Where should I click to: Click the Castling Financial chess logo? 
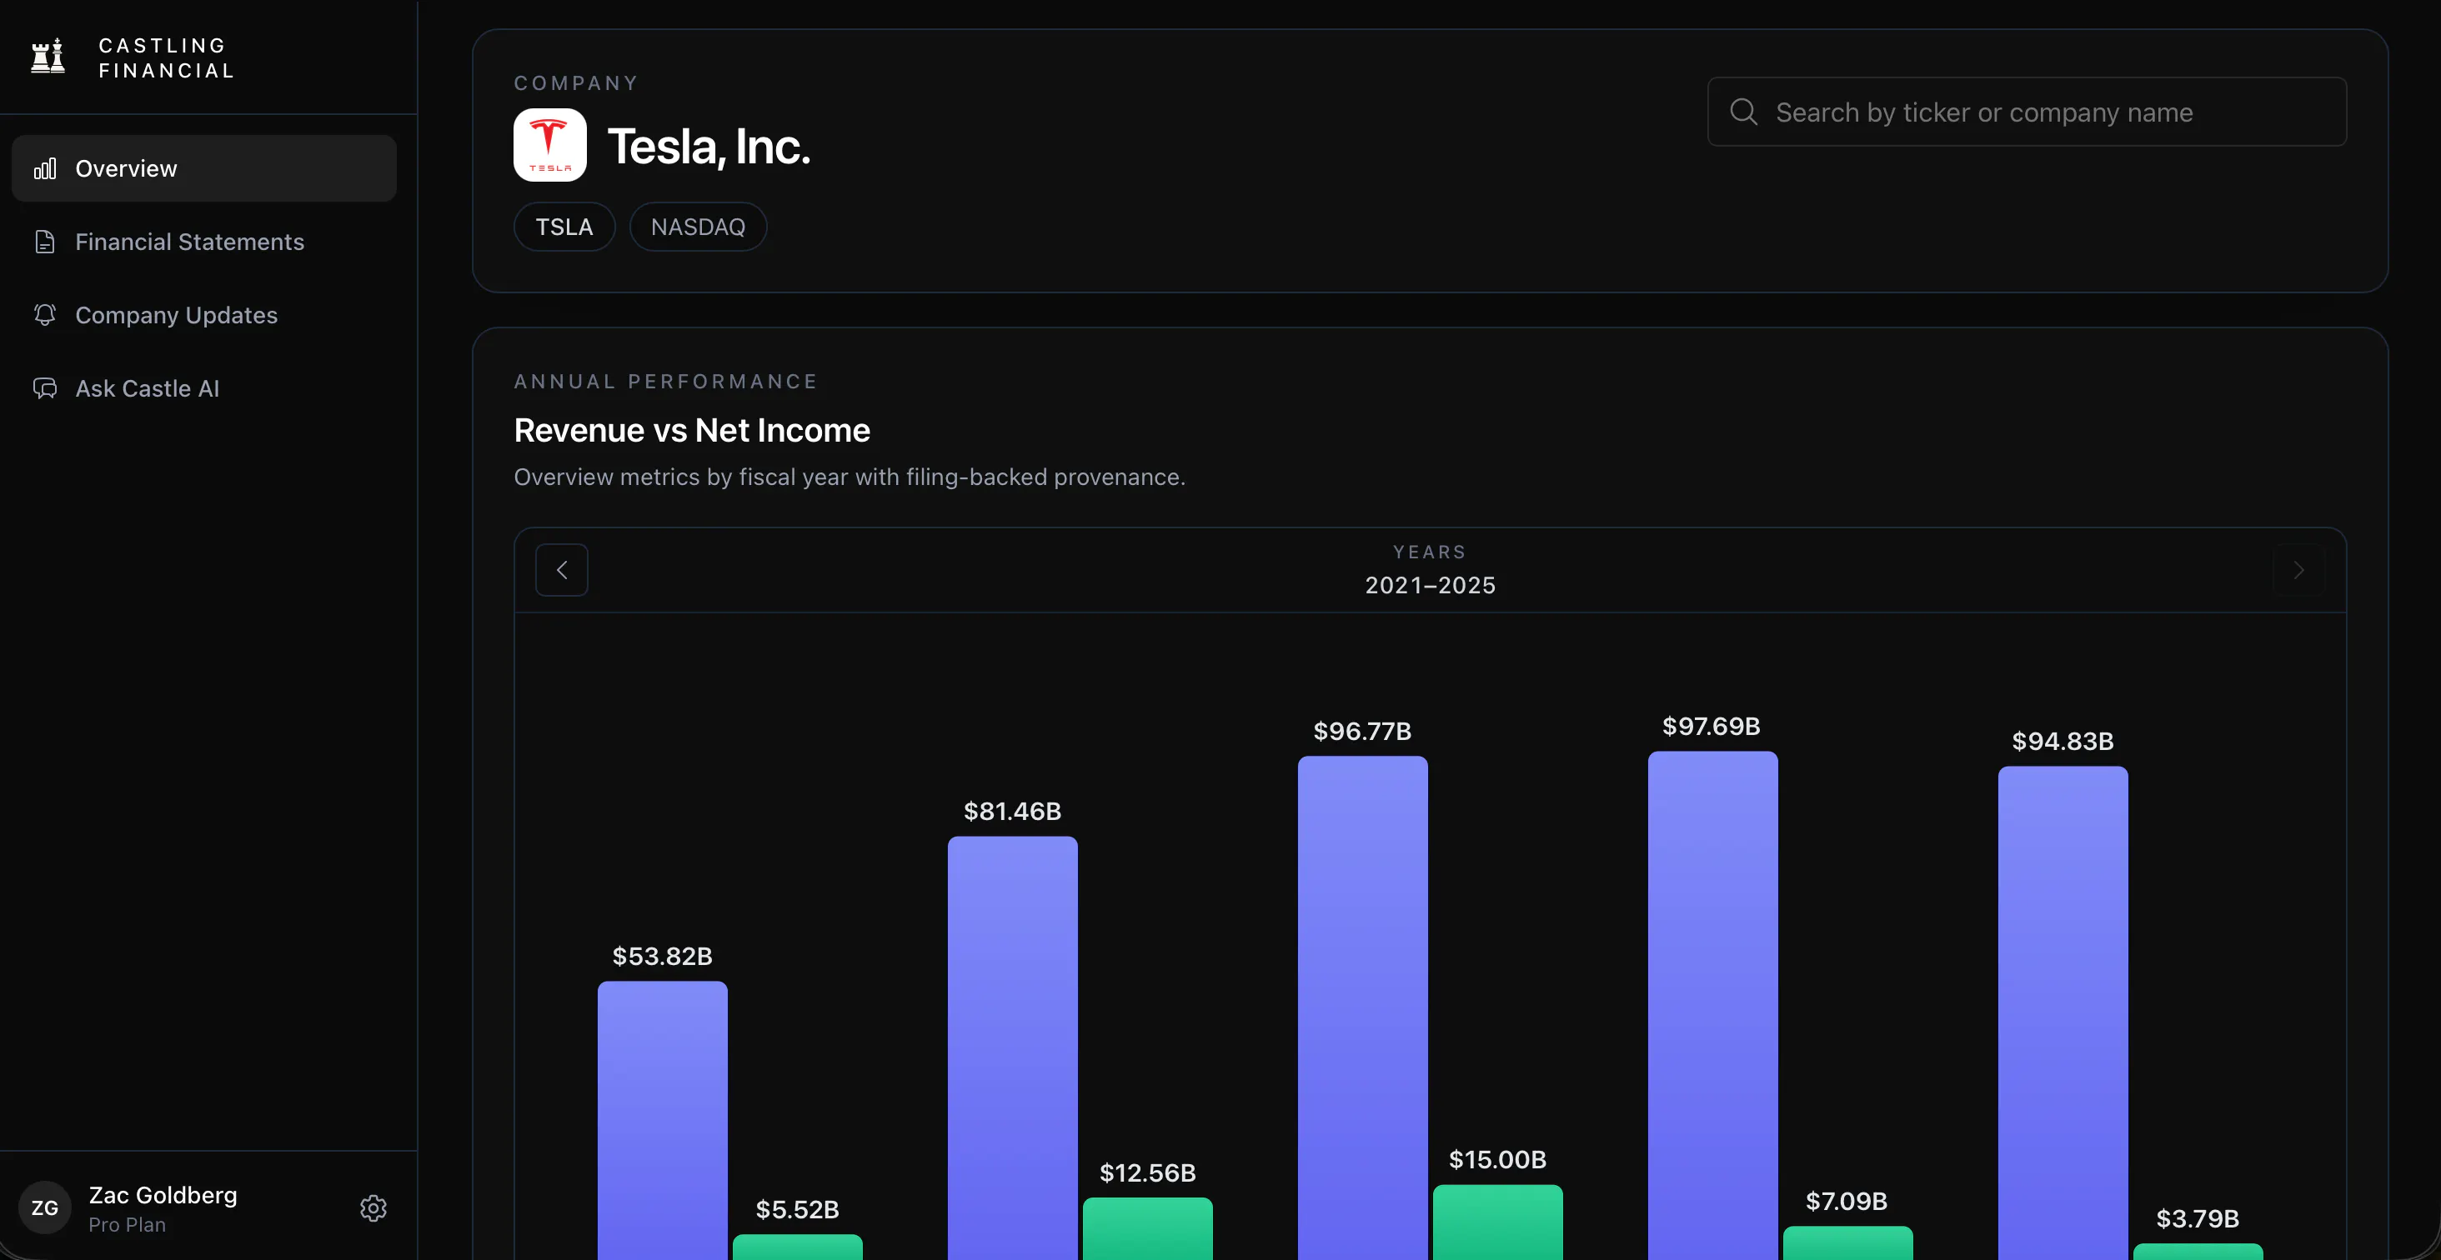pos(48,56)
